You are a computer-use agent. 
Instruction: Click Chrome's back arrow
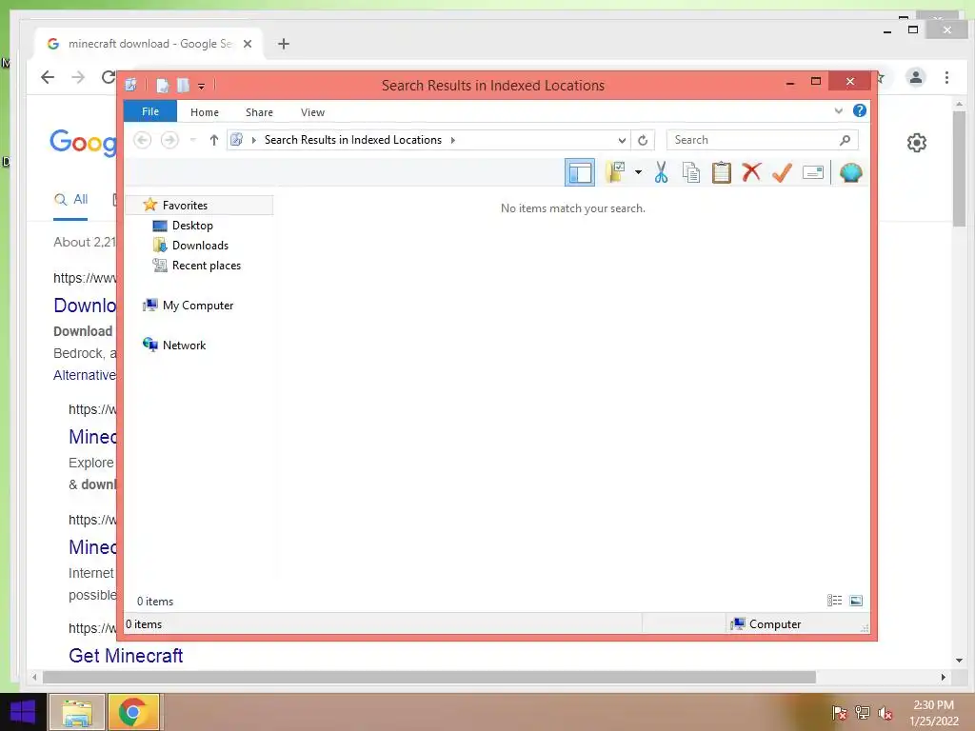48,77
